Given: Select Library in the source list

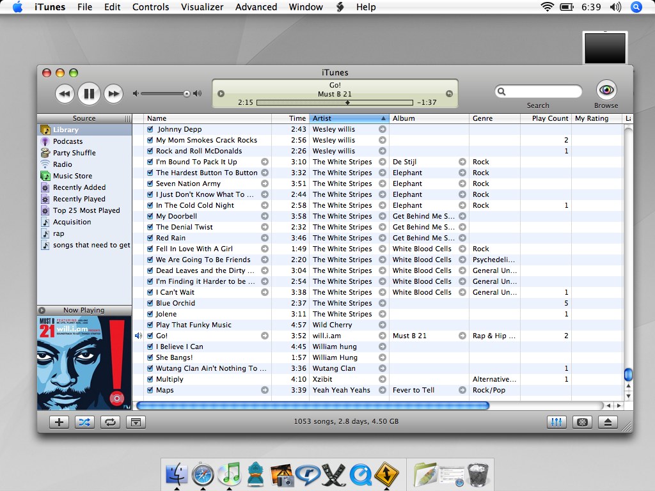Looking at the screenshot, I should click(85, 130).
